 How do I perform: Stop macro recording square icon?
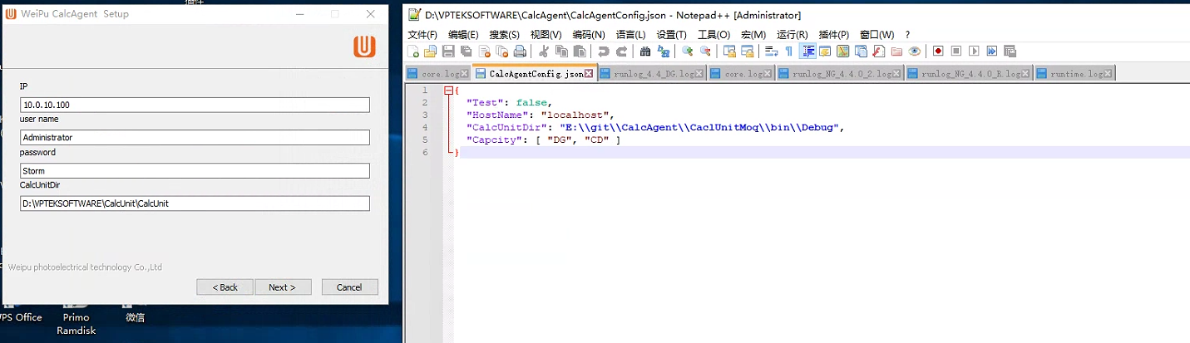pos(955,51)
